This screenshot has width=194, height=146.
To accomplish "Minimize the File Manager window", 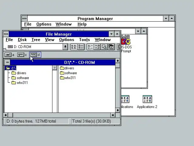I will tap(111, 34).
